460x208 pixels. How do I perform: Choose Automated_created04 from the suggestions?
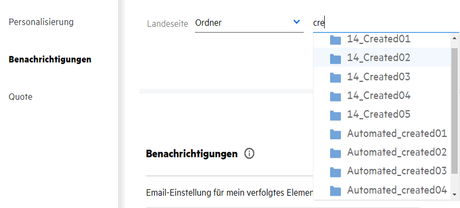397,190
